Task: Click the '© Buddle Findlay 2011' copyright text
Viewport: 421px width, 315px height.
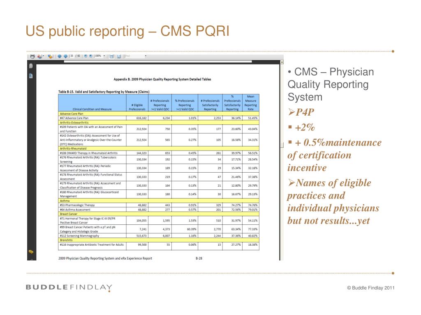Action: pos(371,288)
